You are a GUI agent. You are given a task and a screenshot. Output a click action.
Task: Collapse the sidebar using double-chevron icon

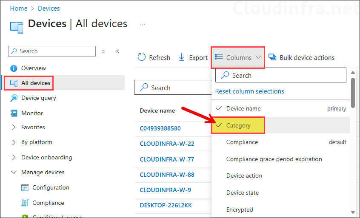[x=117, y=51]
